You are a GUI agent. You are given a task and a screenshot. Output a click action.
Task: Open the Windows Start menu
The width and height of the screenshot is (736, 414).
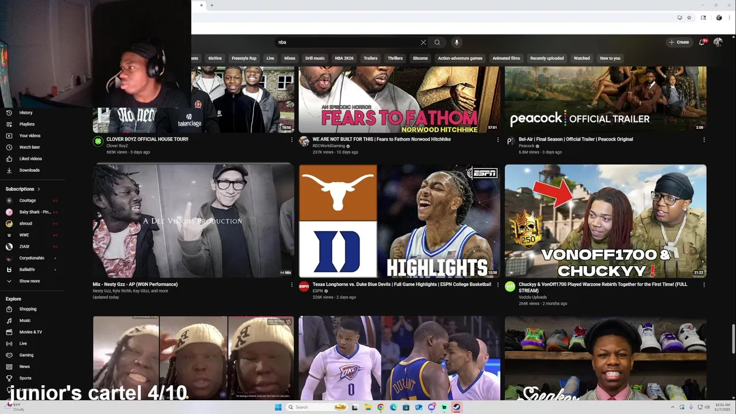[x=278, y=407]
